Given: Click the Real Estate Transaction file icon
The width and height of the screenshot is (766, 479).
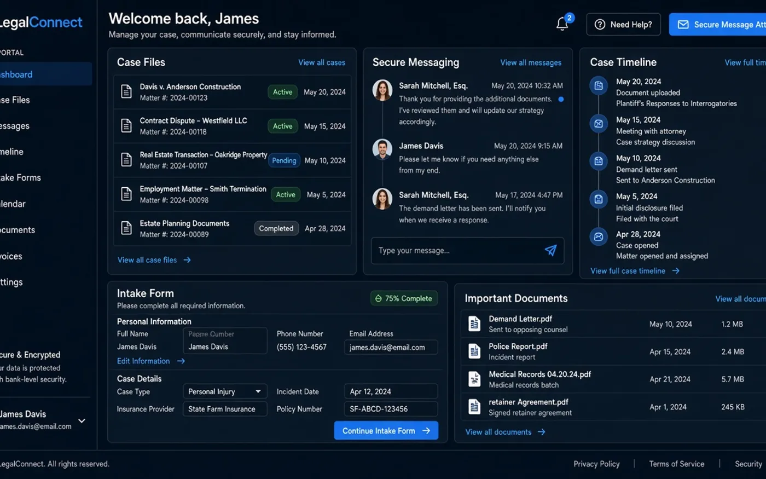Looking at the screenshot, I should coord(126,160).
